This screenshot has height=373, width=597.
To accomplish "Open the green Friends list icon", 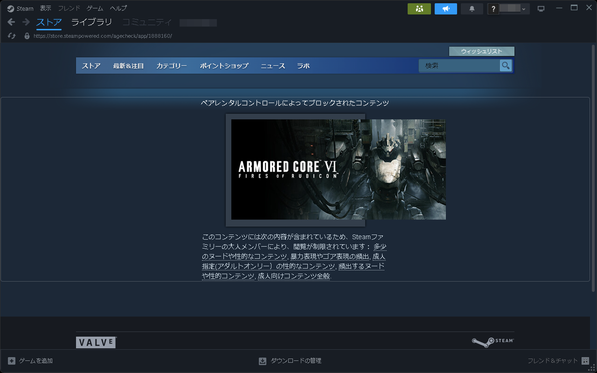I will 419,8.
